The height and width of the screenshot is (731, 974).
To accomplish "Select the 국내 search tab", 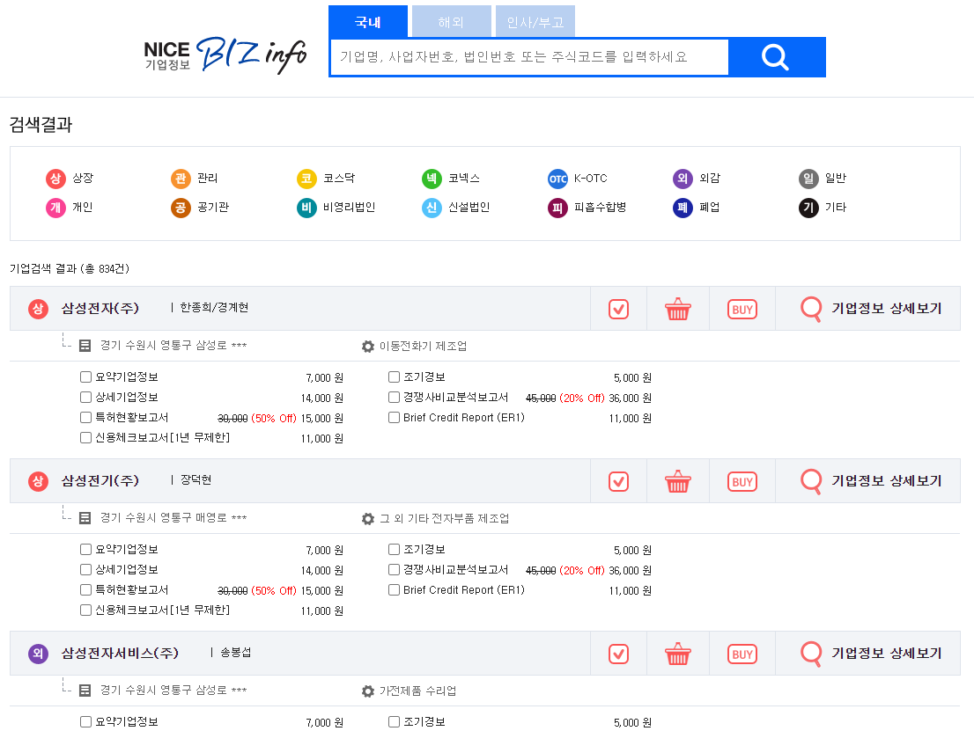I will [368, 22].
